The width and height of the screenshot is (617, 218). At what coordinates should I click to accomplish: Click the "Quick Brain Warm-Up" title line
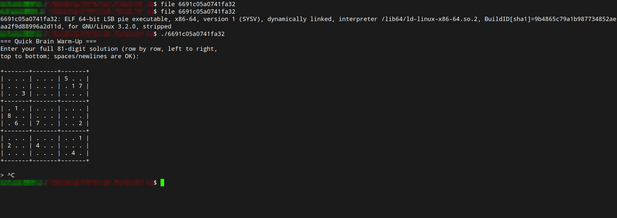(x=48, y=41)
